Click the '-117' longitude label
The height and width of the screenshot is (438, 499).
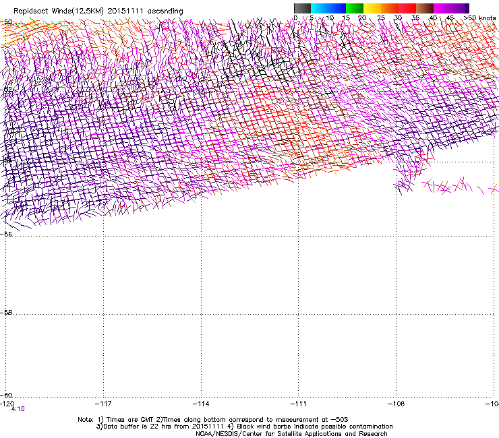coord(103,404)
